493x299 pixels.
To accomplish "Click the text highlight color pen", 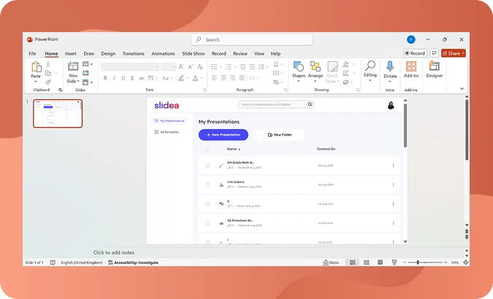I will pyautogui.click(x=181, y=78).
